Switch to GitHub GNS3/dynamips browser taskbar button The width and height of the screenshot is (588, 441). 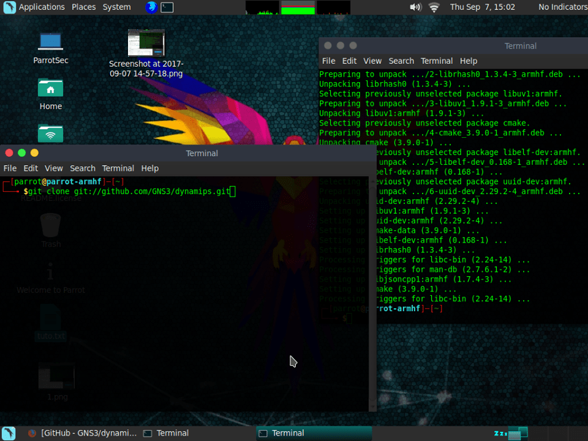click(83, 433)
